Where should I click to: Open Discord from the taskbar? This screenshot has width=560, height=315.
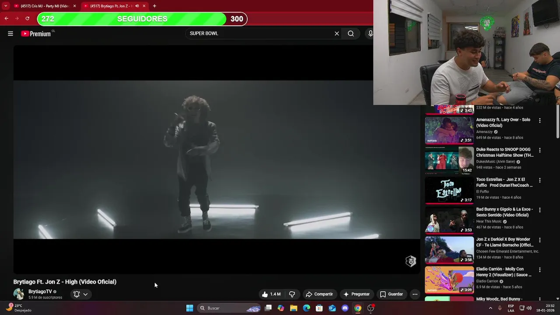coord(345,308)
